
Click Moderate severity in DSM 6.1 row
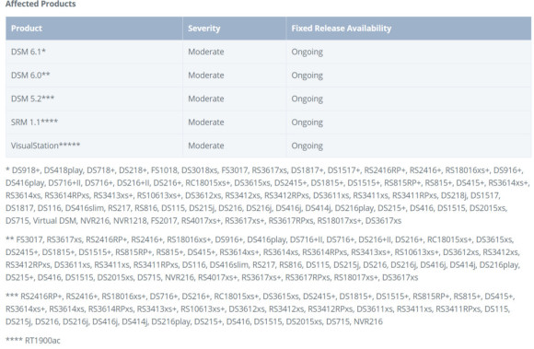[206, 52]
